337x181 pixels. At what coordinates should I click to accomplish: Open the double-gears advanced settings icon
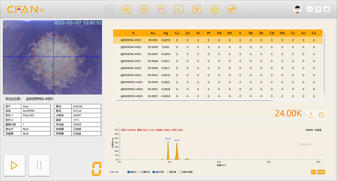point(232,9)
